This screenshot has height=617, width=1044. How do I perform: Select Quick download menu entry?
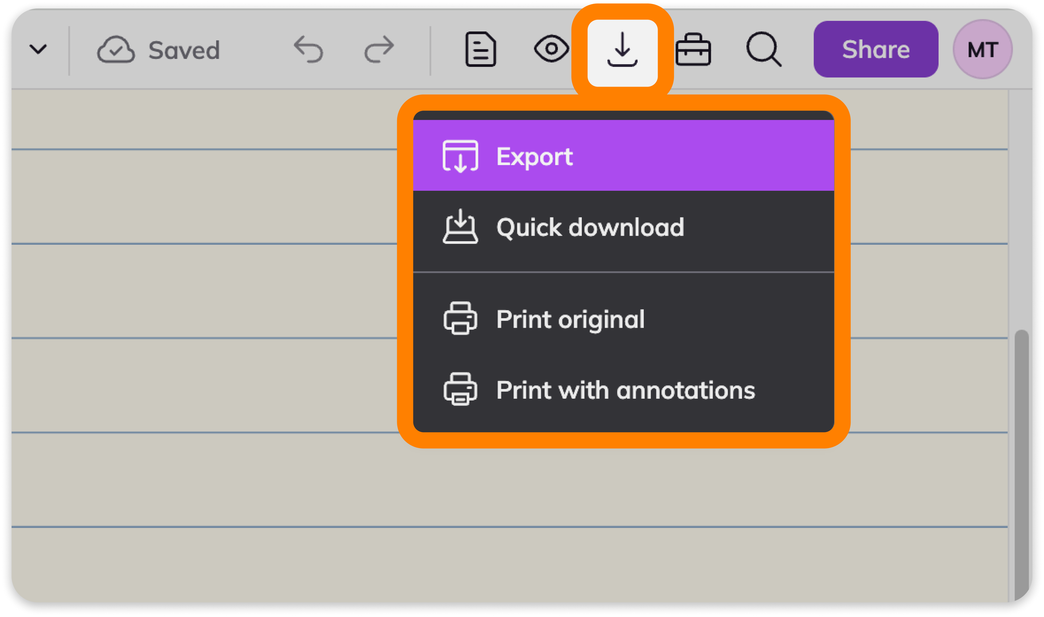point(623,227)
